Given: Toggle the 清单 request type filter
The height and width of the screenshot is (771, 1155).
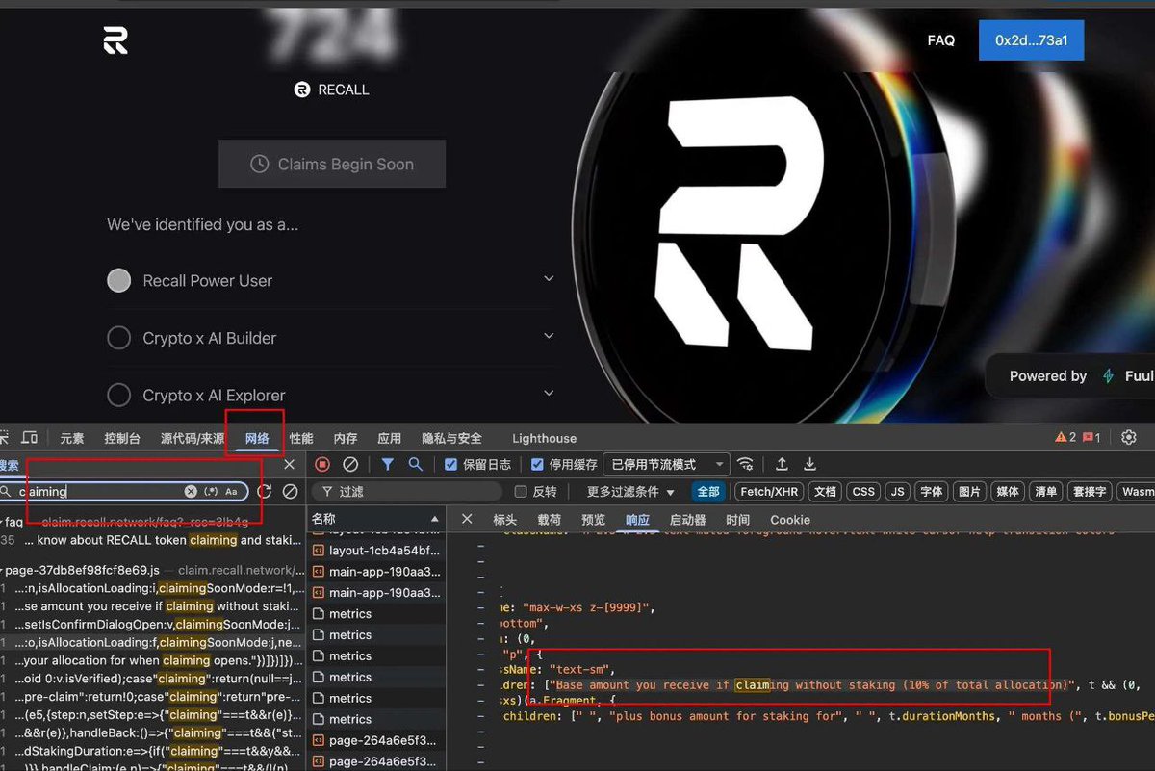Looking at the screenshot, I should pos(1045,491).
